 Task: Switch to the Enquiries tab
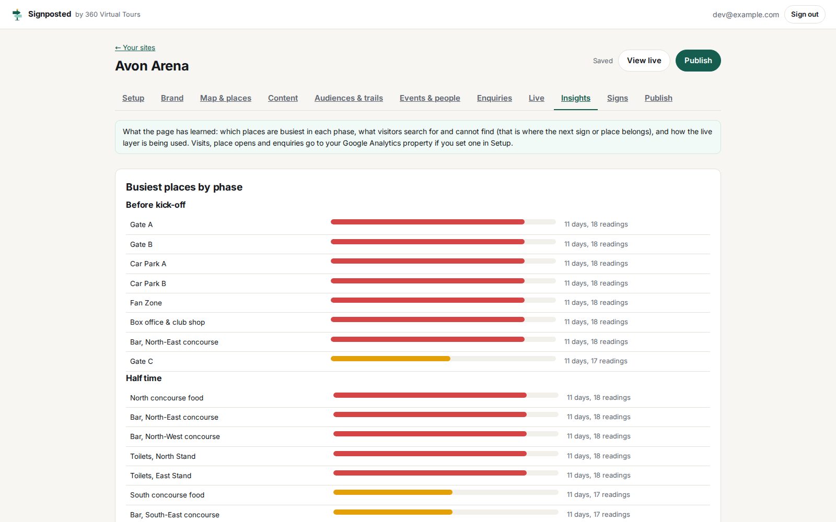pyautogui.click(x=494, y=98)
